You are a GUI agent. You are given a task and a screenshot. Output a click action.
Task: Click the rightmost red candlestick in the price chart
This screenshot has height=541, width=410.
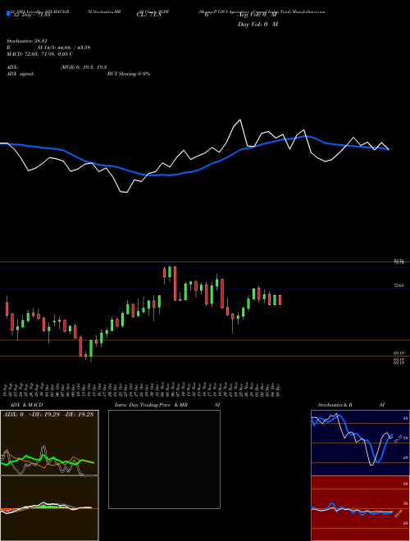pyautogui.click(x=280, y=300)
